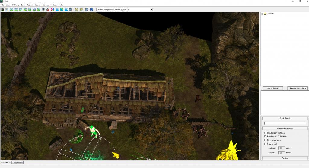Screen dimensions: 309x168
Task: Focus the Quick Search text field
Action: 285,123
